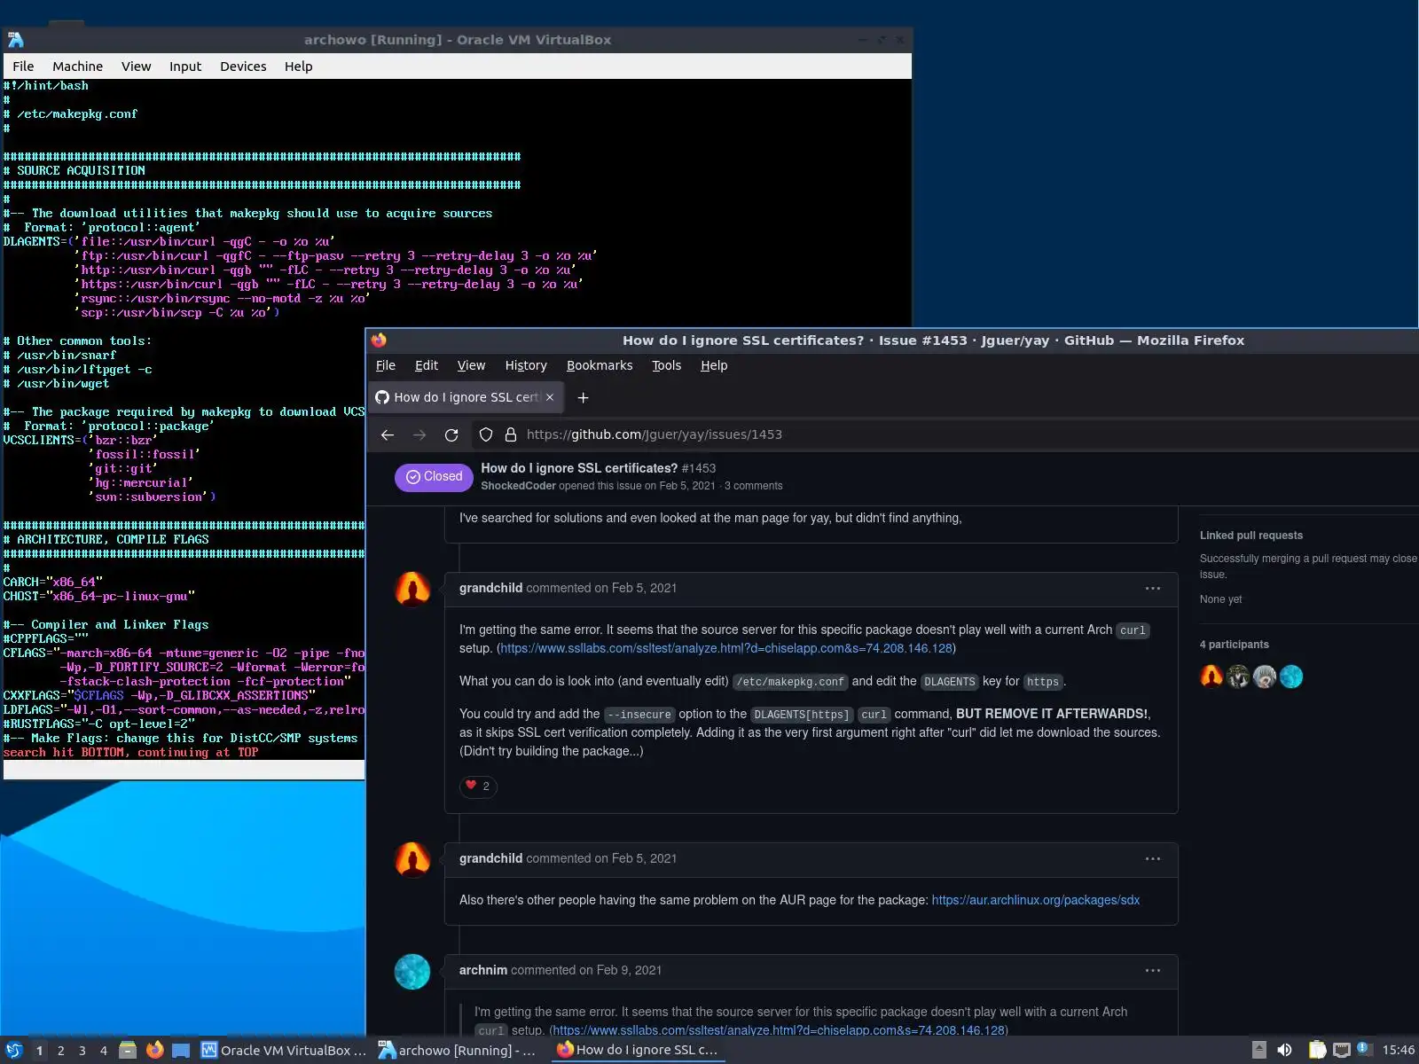Screen dimensions: 1419x1064
Task: Go back in Firefox using the back arrow
Action: coord(388,434)
